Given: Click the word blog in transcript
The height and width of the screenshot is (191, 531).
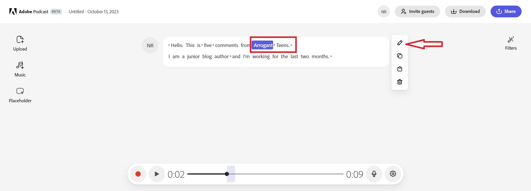Looking at the screenshot, I should click(x=207, y=56).
